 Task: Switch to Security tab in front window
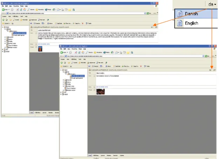pyautogui.click(x=115, y=155)
